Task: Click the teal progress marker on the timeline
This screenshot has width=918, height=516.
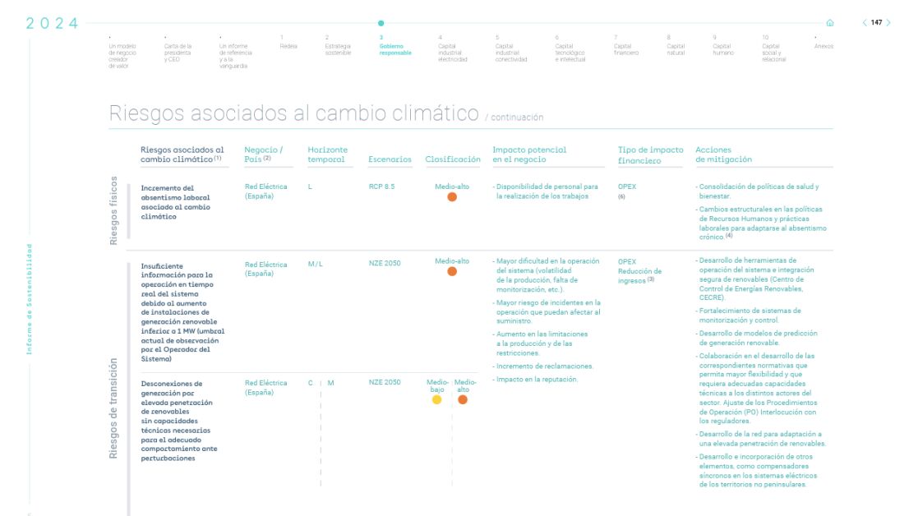Action: point(381,23)
